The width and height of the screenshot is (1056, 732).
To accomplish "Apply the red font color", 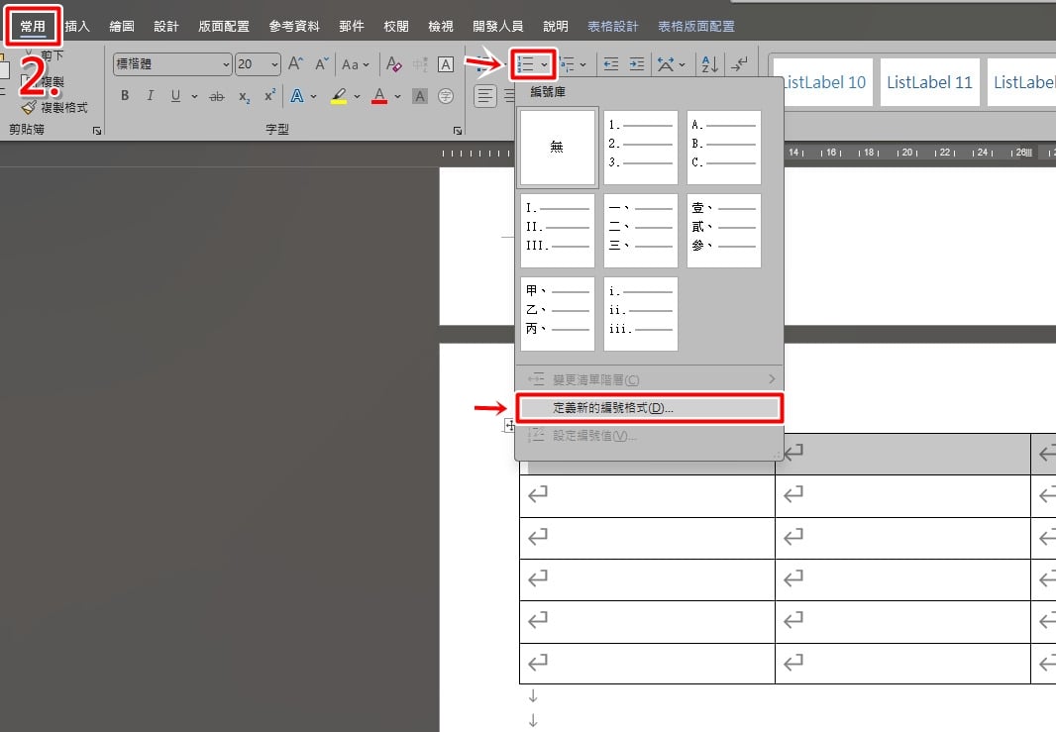I will click(379, 96).
